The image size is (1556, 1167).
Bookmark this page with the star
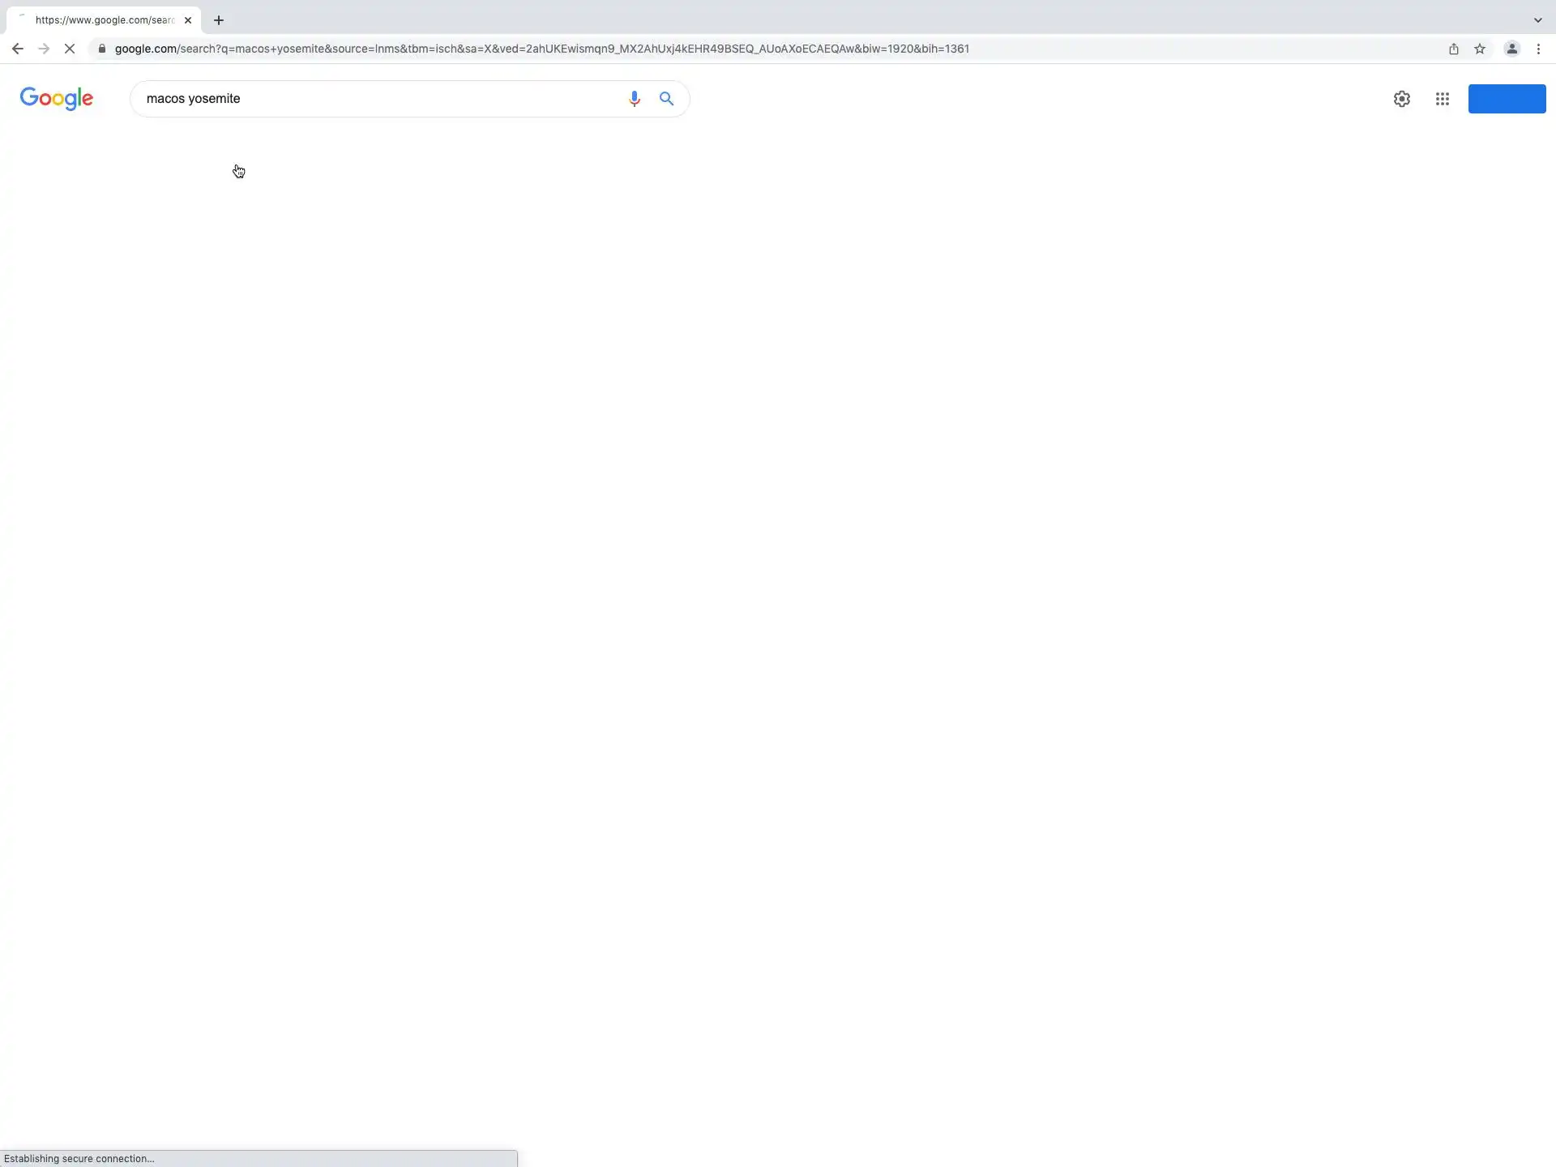1480,49
